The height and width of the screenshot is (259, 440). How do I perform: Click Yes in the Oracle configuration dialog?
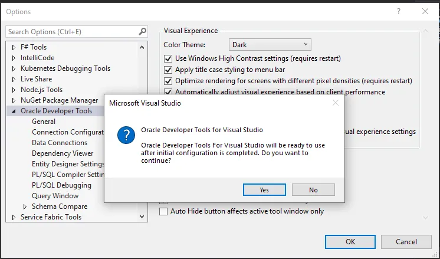[264, 190]
